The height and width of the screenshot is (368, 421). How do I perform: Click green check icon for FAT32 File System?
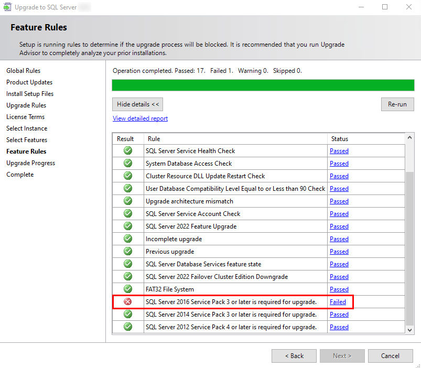128,289
